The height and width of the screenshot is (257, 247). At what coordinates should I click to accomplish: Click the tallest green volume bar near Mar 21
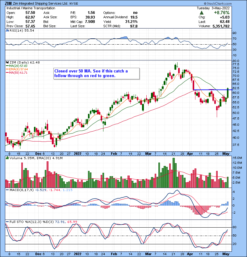pos(174,173)
